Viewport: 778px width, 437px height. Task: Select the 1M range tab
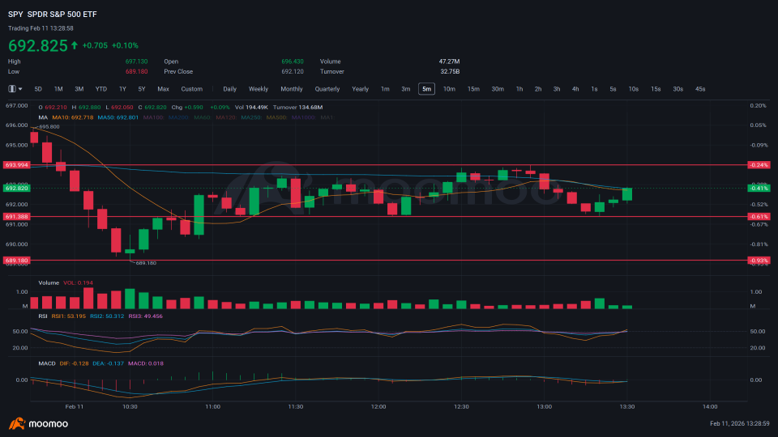[58, 89]
